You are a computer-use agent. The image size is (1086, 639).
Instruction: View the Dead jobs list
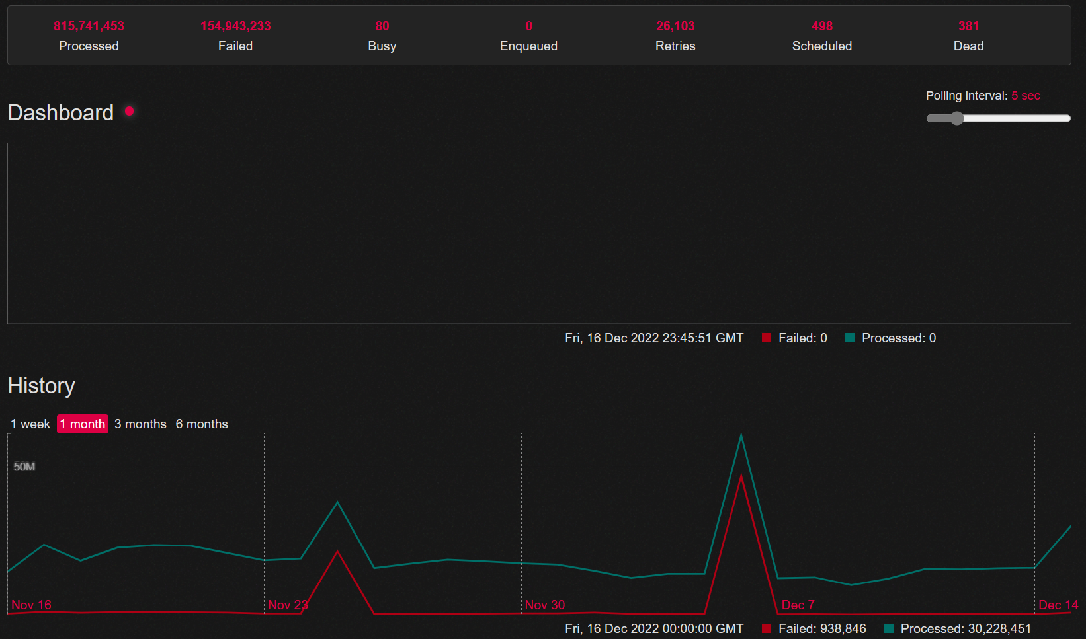pyautogui.click(x=968, y=36)
